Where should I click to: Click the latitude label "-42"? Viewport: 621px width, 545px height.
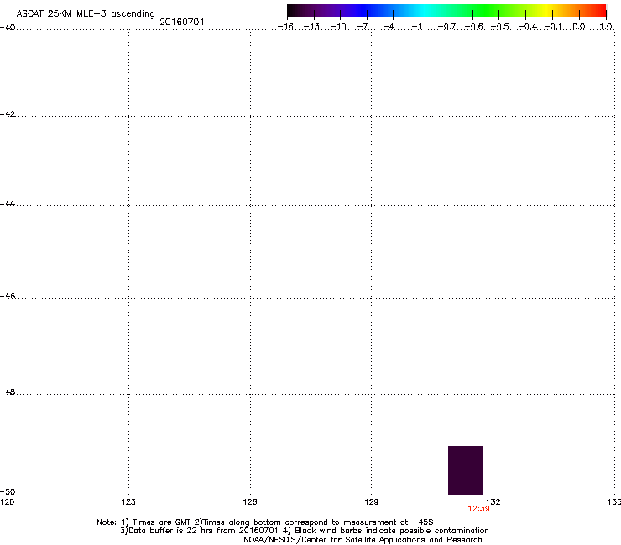pos(8,114)
